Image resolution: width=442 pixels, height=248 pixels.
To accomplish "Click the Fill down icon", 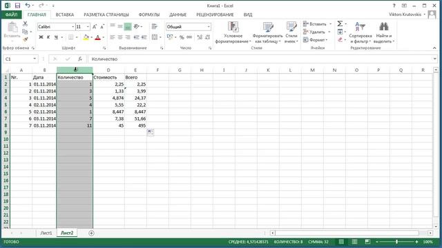I will click(340, 32).
